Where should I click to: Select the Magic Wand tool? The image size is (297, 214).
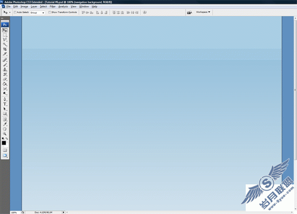[5, 44]
